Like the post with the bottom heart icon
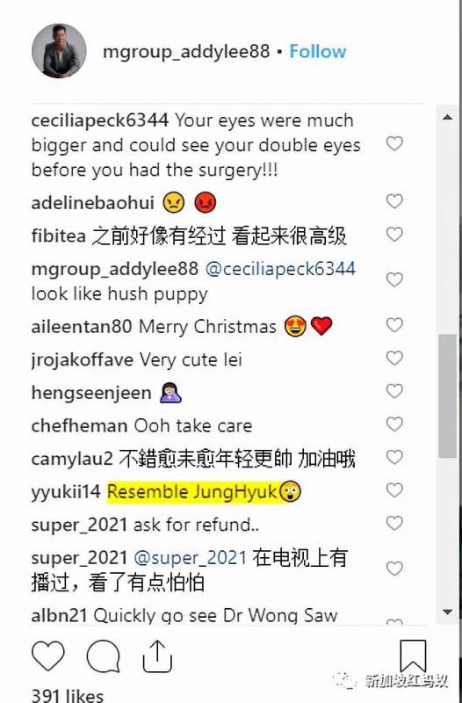462x703 pixels. coord(48,656)
